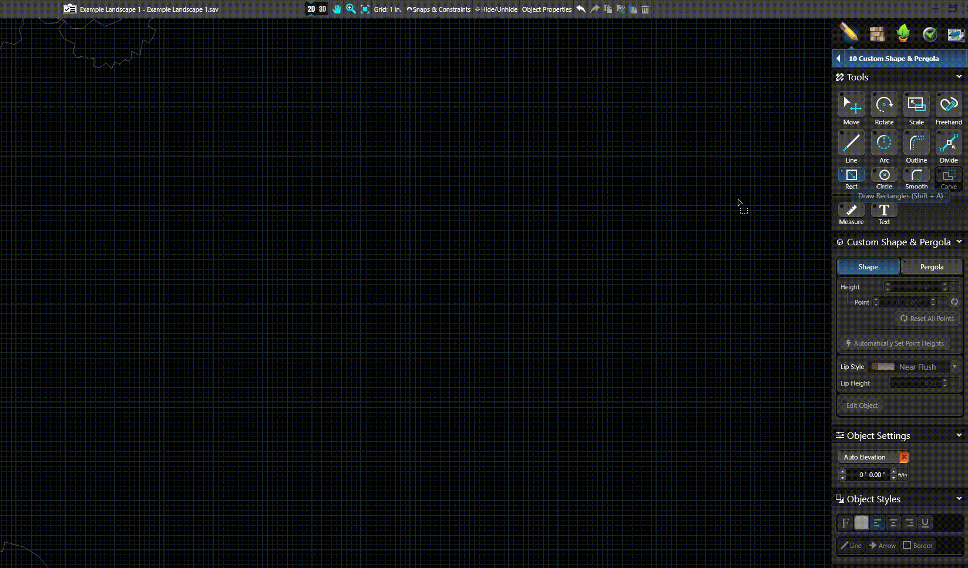The width and height of the screenshot is (968, 568).
Task: Toggle the Border style option
Action: pos(917,546)
